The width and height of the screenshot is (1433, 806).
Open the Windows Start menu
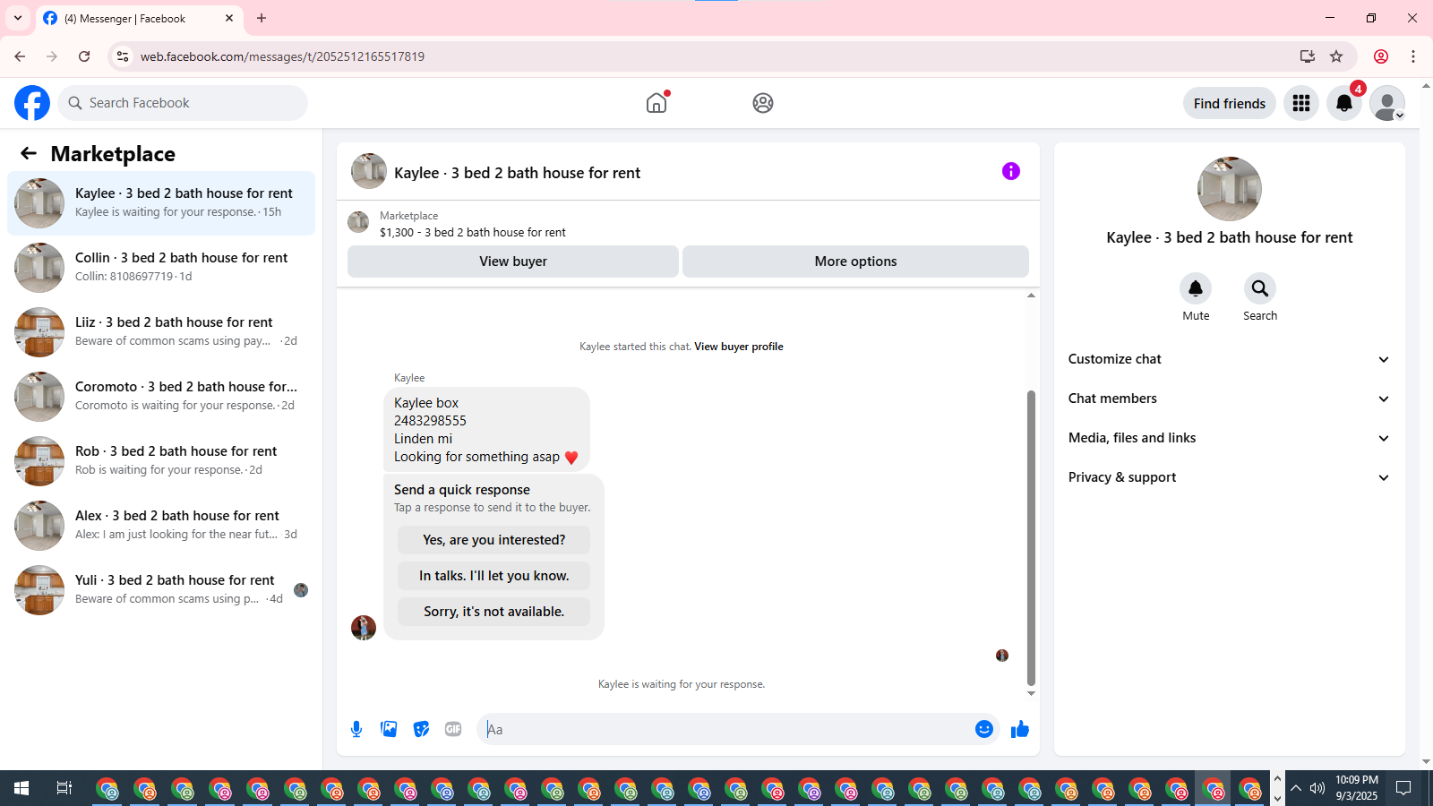tap(21, 788)
